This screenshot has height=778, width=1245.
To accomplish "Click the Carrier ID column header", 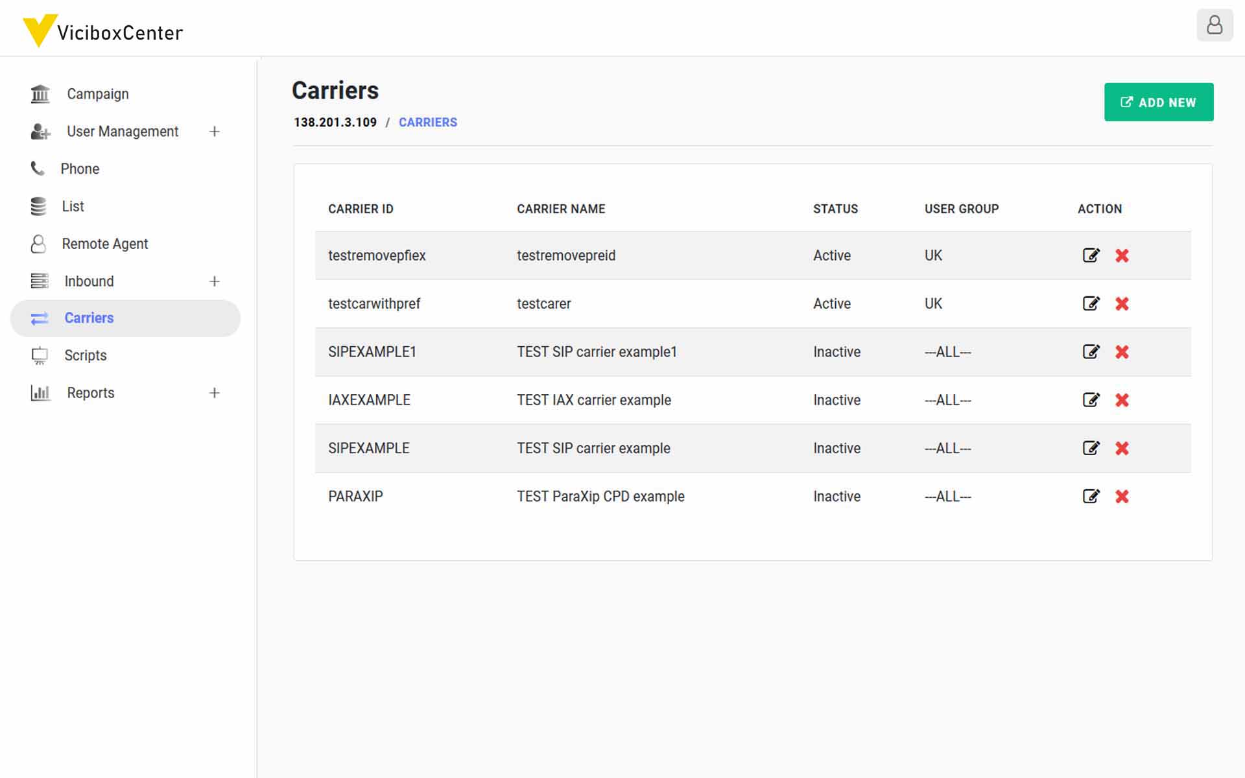I will pyautogui.click(x=361, y=209).
